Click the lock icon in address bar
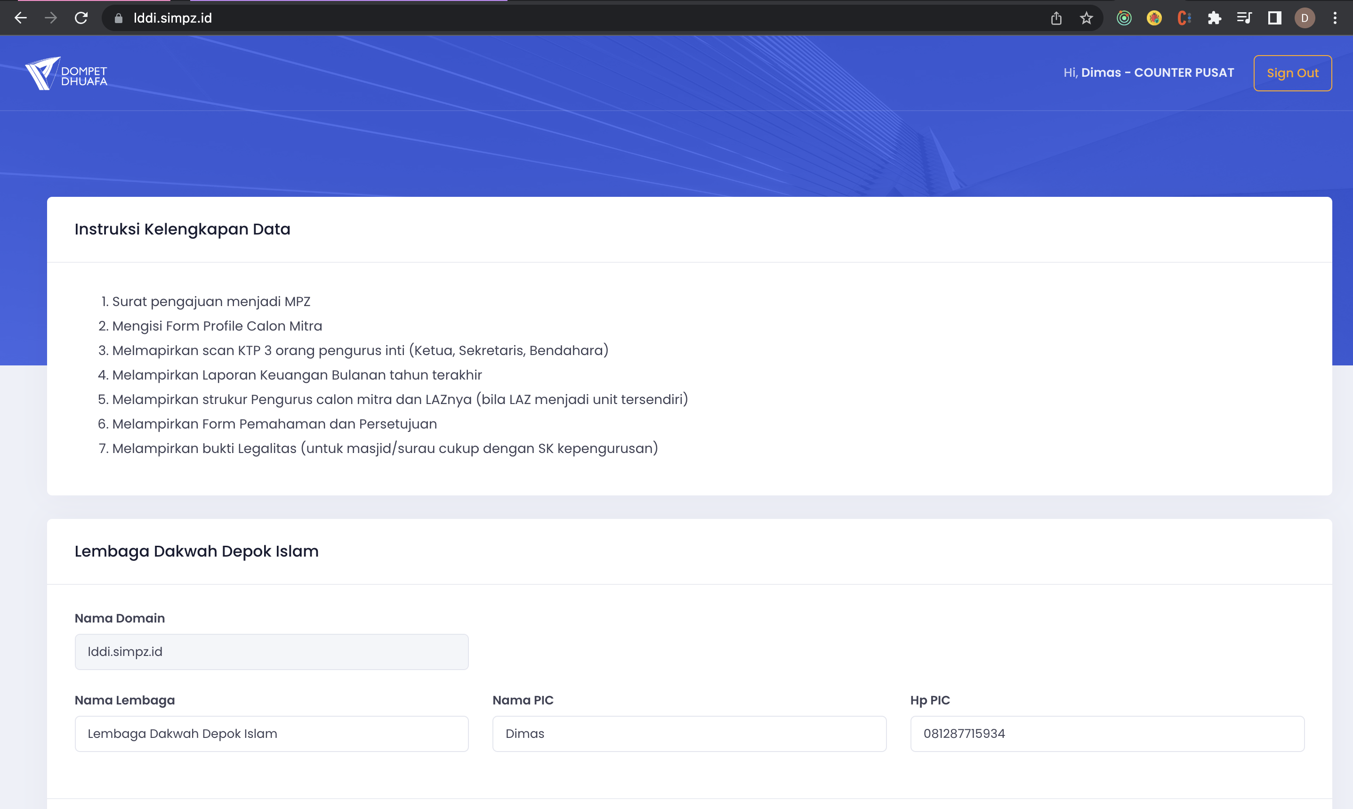Screen dimensions: 1353x809 pos(118,18)
